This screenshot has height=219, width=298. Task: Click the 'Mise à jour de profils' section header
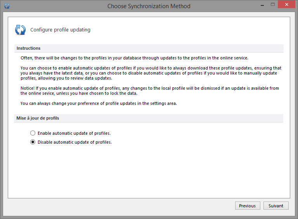coord(149,118)
